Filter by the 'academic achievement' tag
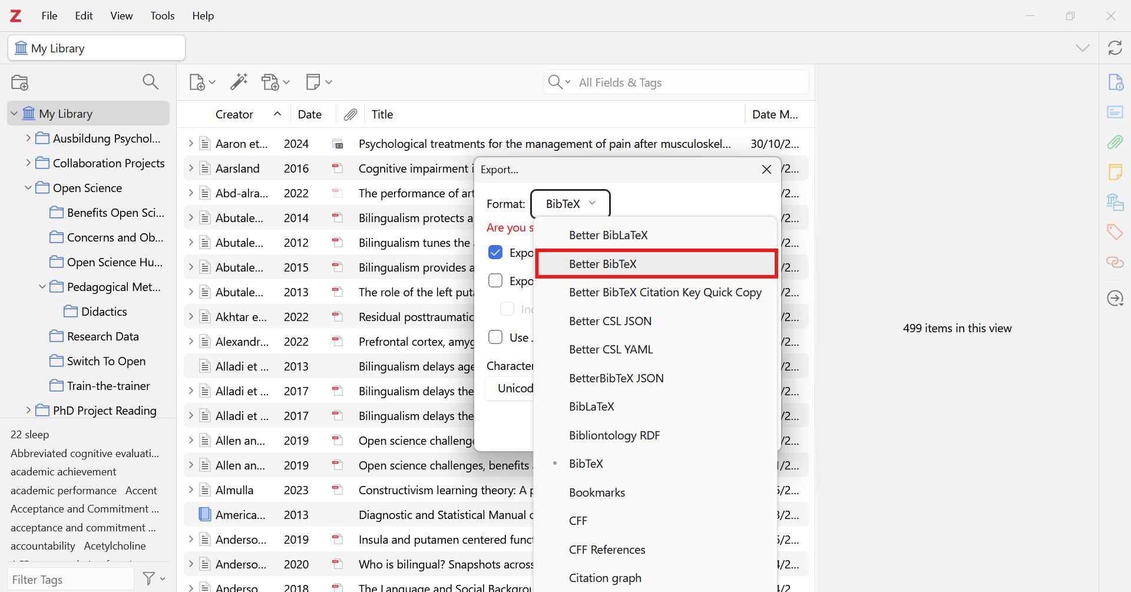Screen dimensions: 1131x592 click(x=64, y=472)
